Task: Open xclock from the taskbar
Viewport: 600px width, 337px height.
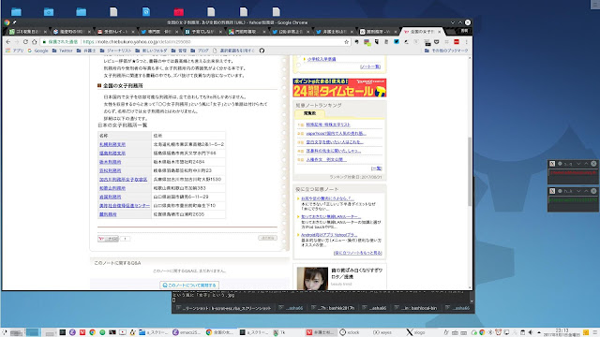Action: point(350,332)
